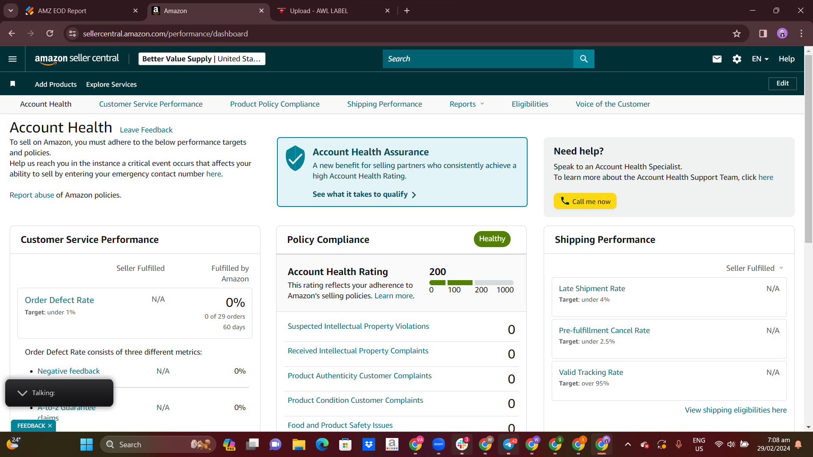Click the Help link in header
Image resolution: width=813 pixels, height=457 pixels.
[x=786, y=59]
